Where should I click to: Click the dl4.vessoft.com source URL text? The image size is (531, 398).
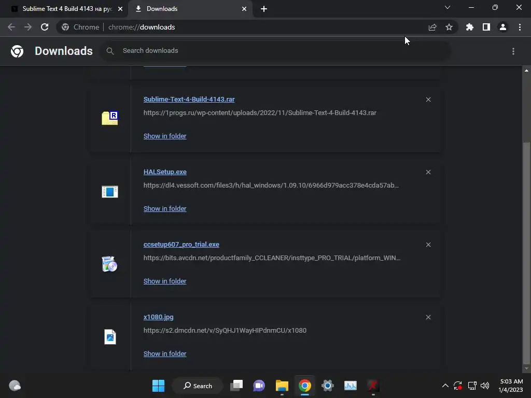(271, 186)
